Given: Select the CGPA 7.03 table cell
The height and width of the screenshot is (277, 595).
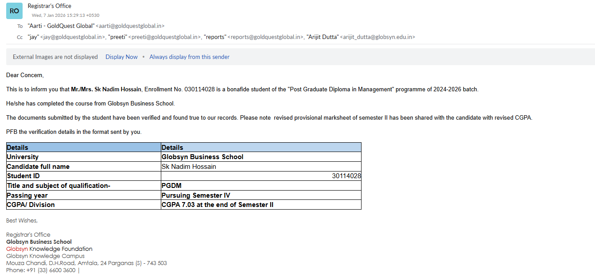Looking at the screenshot, I should click(261, 205).
